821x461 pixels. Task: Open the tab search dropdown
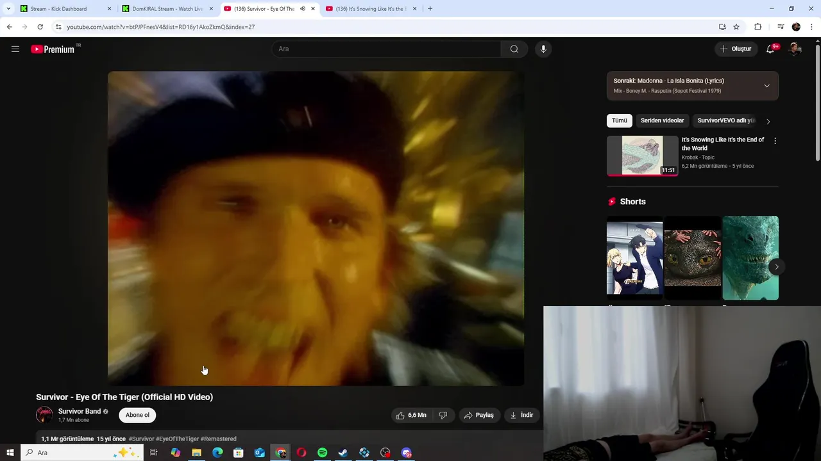tap(8, 9)
